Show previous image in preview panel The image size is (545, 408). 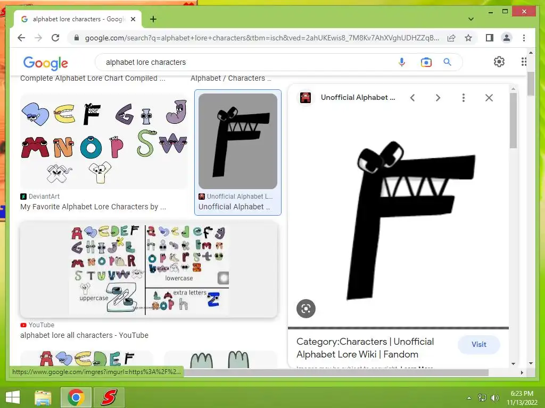(412, 98)
